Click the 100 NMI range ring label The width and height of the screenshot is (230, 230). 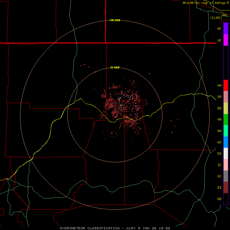[x=115, y=20]
